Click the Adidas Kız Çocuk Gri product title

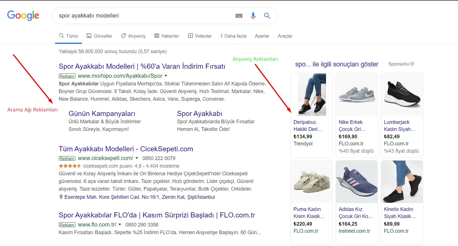point(356,213)
